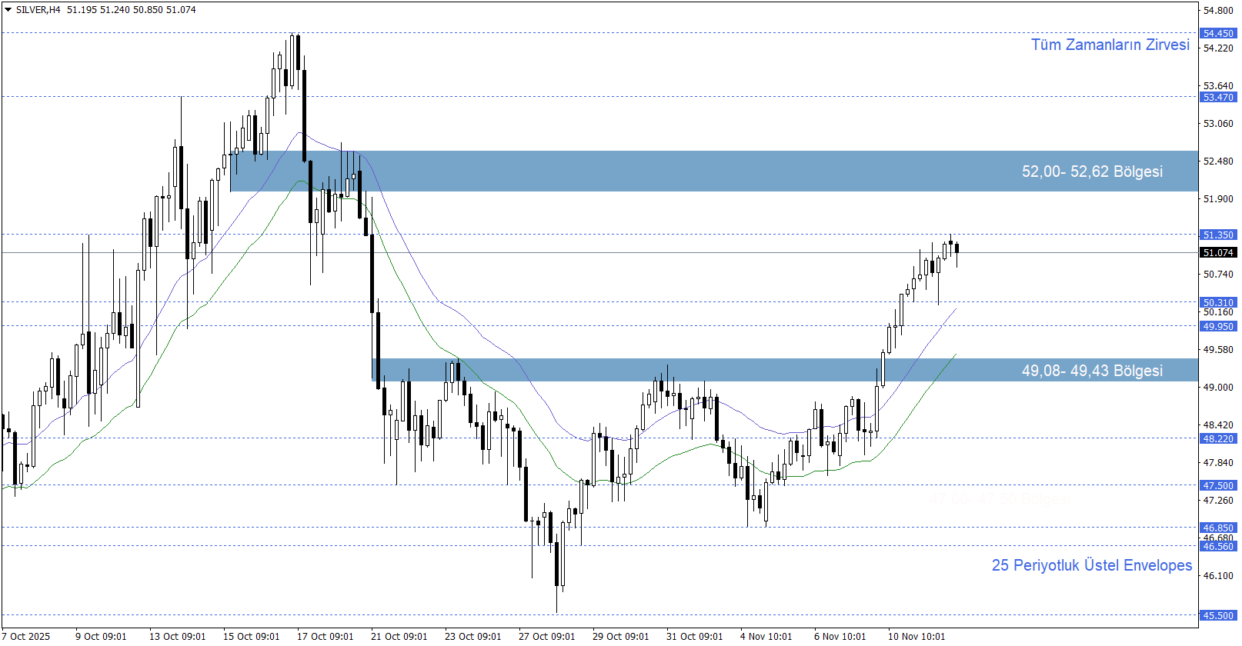Click the 54.450 price level tag
Viewport: 1242px width, 646px height.
[1218, 33]
